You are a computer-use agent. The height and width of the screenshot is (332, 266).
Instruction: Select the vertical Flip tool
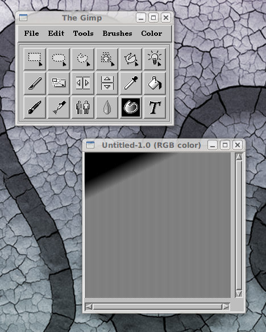point(107,83)
